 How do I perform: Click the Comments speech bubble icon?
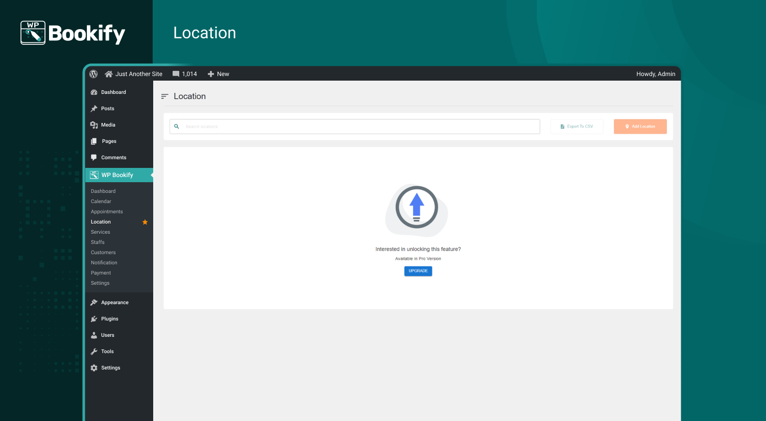(94, 157)
